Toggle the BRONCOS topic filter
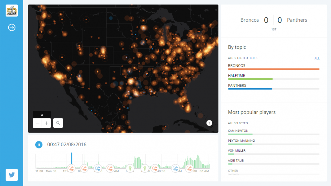The height and width of the screenshot is (186, 331). coord(237,66)
